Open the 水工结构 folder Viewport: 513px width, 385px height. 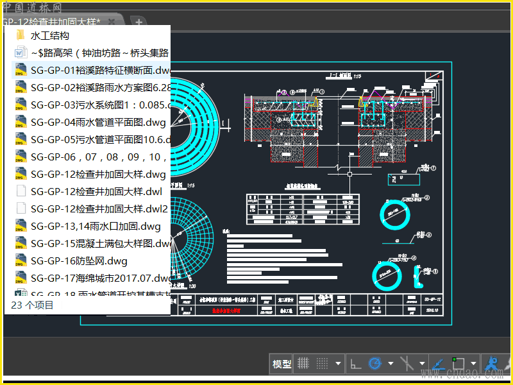coord(49,36)
